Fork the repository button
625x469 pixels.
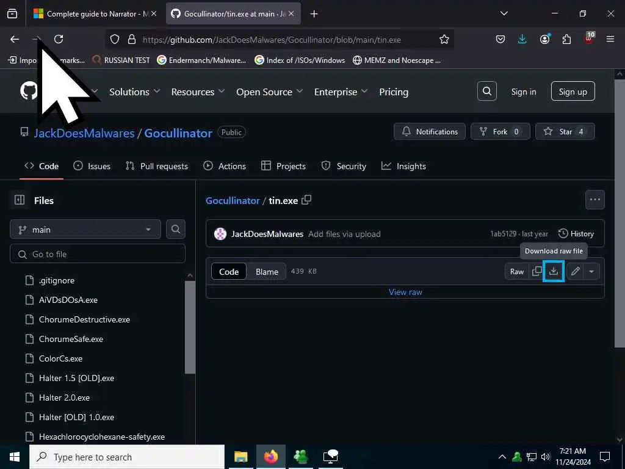[x=500, y=132]
